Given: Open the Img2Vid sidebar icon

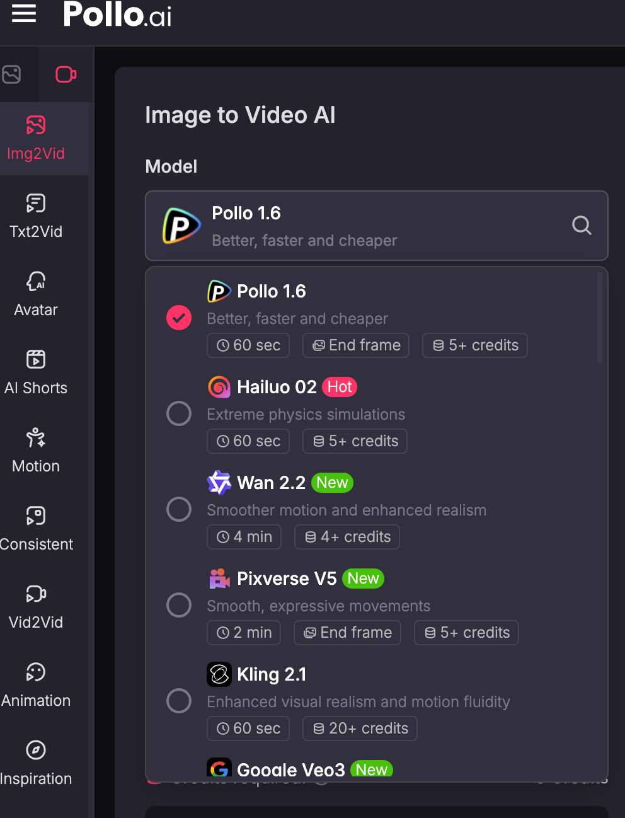Looking at the screenshot, I should pyautogui.click(x=35, y=137).
